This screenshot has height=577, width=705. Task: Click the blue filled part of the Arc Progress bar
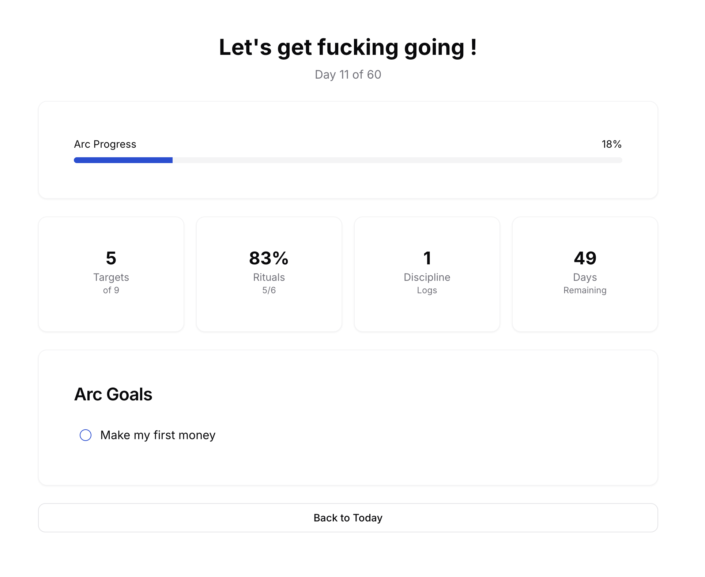123,160
